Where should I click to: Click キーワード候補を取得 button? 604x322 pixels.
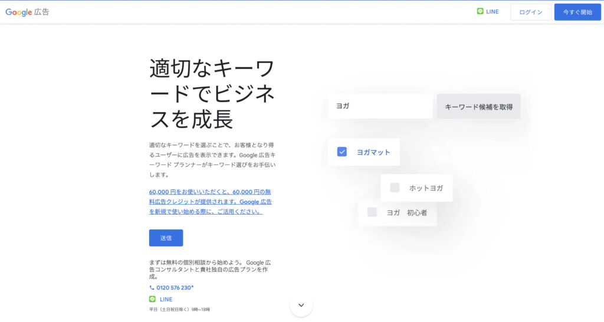tap(478, 106)
